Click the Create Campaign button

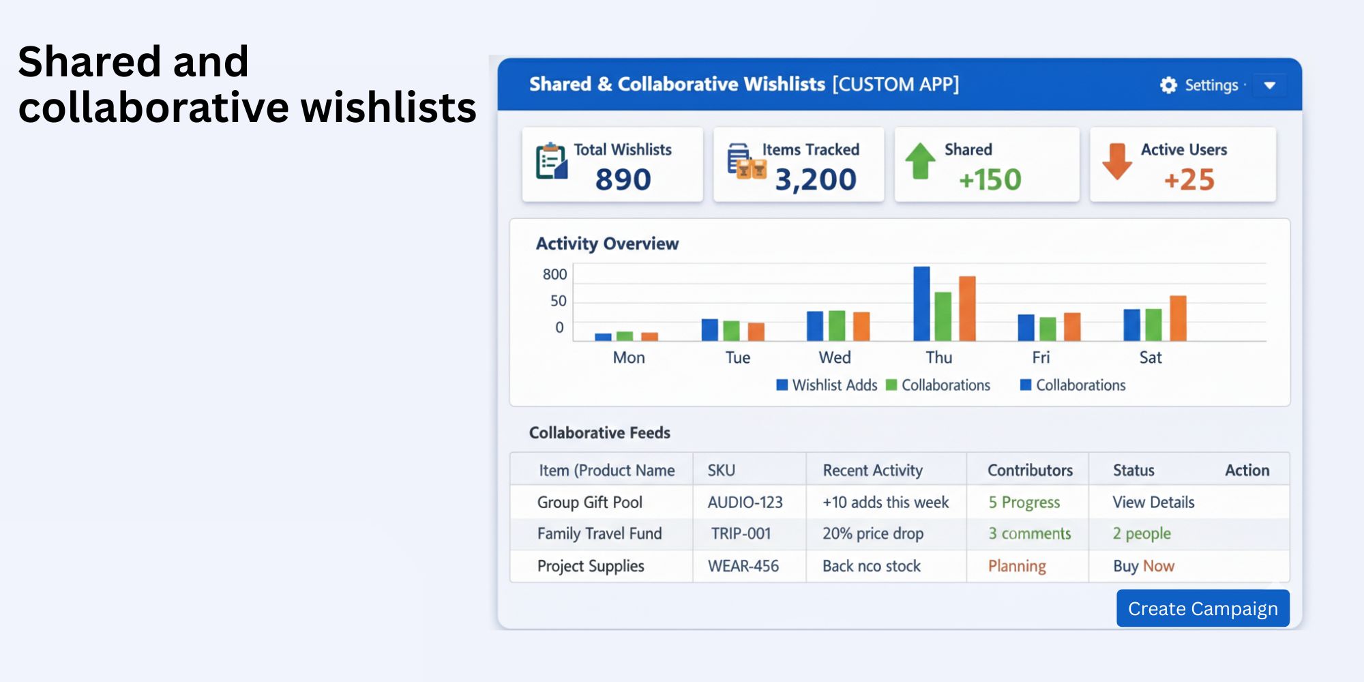[1202, 608]
